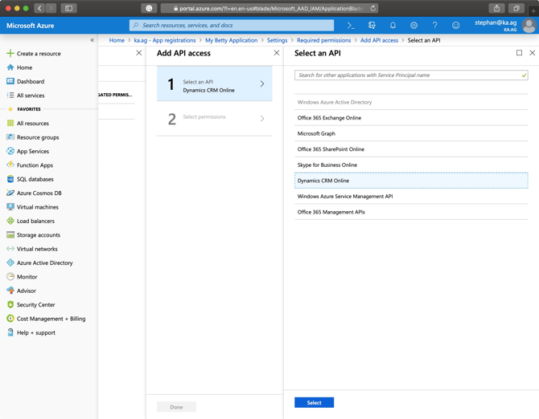Image resolution: width=539 pixels, height=419 pixels.
Task: Open All services in the sidebar
Action: coord(31,96)
